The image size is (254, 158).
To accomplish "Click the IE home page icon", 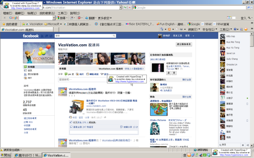I will click(x=162, y=29).
